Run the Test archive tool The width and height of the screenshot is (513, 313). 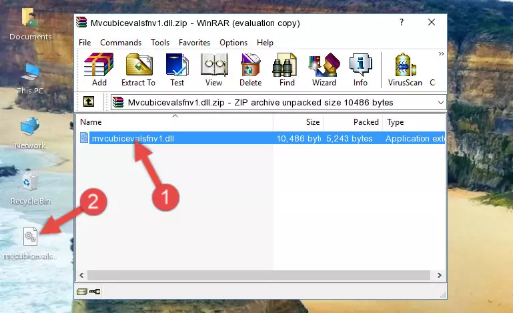(x=177, y=69)
